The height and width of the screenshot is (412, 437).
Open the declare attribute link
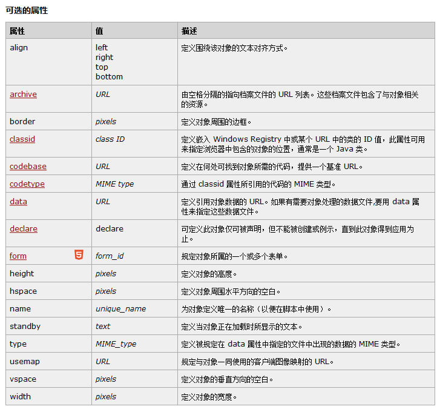pyautogui.click(x=24, y=229)
